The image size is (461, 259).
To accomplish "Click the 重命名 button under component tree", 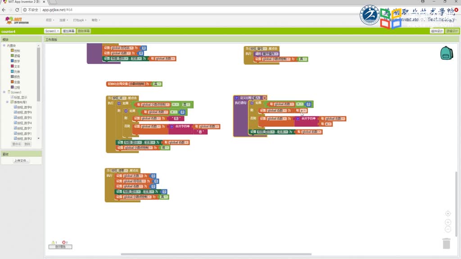I will coord(17,144).
